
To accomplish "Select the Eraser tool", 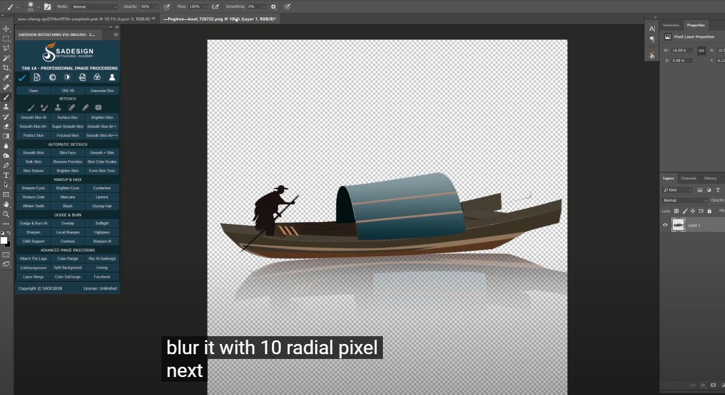I will click(7, 127).
